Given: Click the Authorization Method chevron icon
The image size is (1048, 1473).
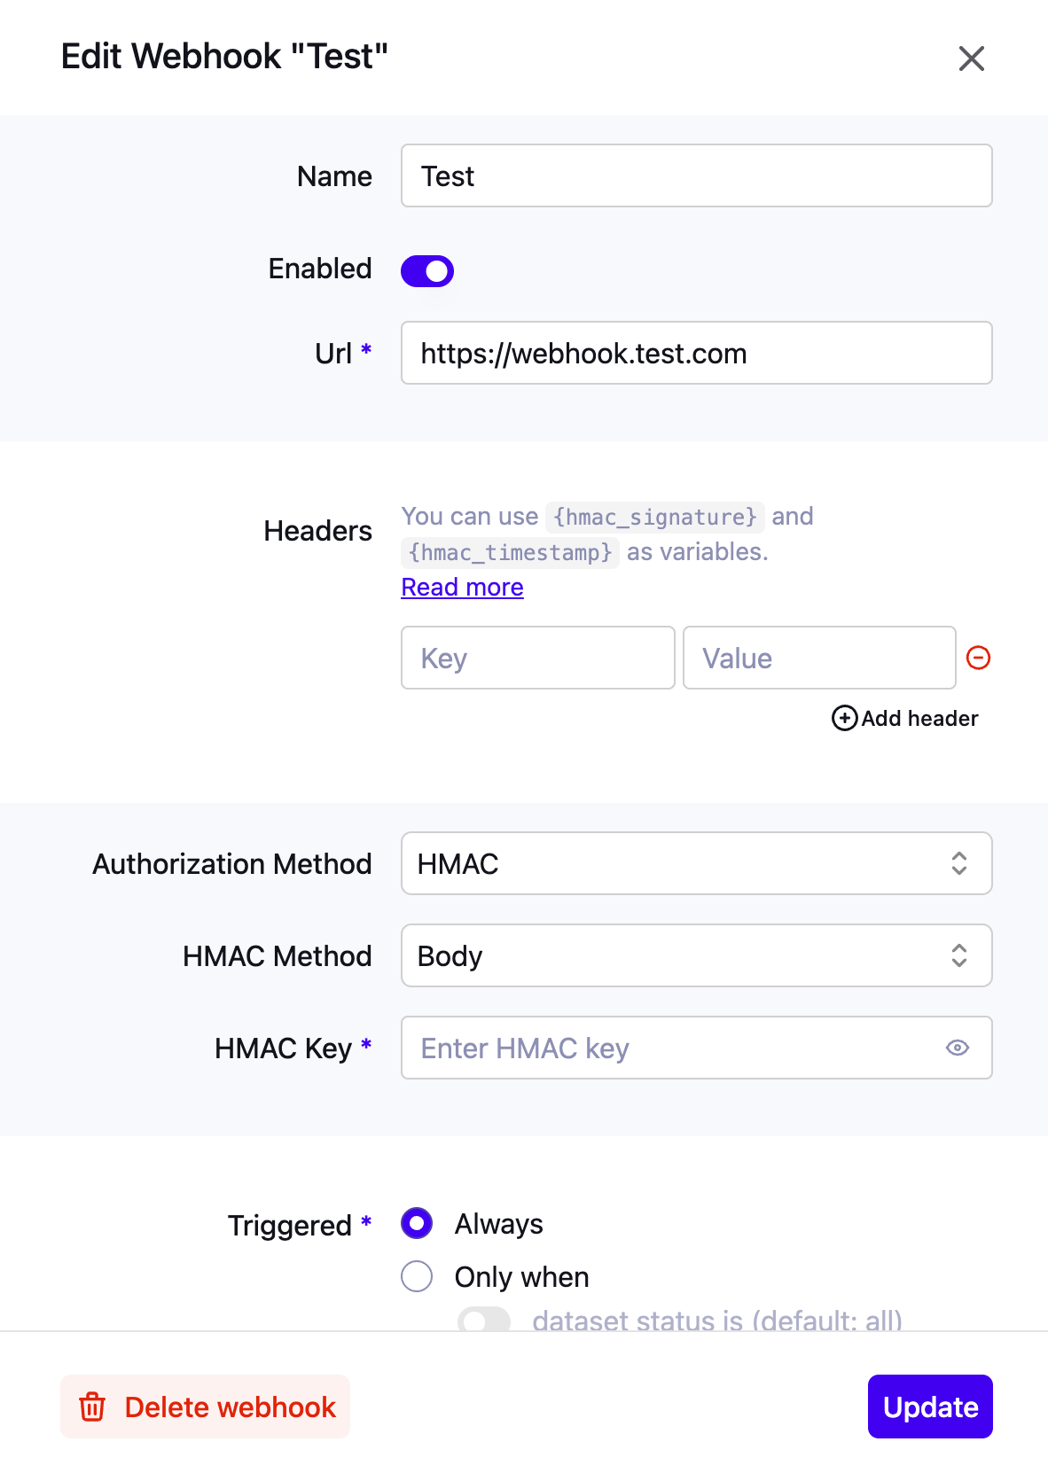Looking at the screenshot, I should pyautogui.click(x=958, y=863).
